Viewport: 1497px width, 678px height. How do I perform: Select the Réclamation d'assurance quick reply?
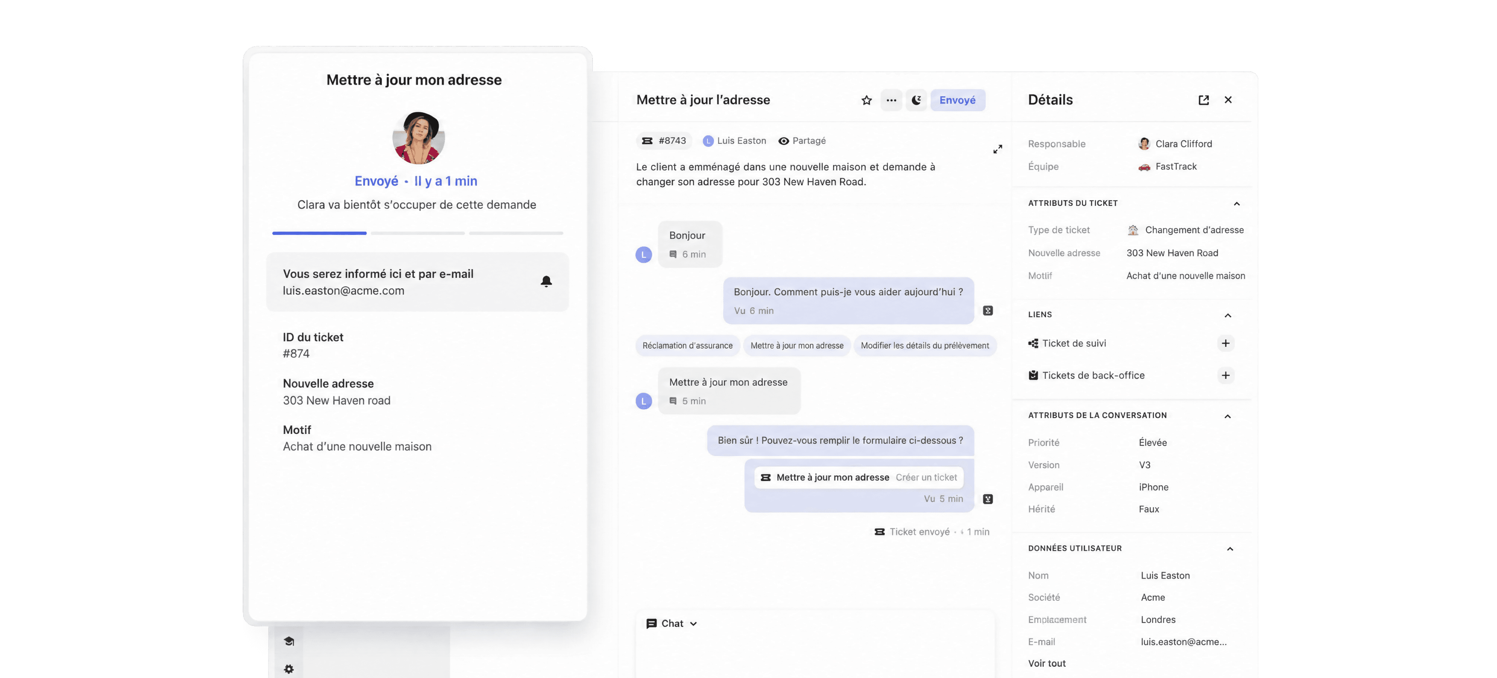click(687, 345)
